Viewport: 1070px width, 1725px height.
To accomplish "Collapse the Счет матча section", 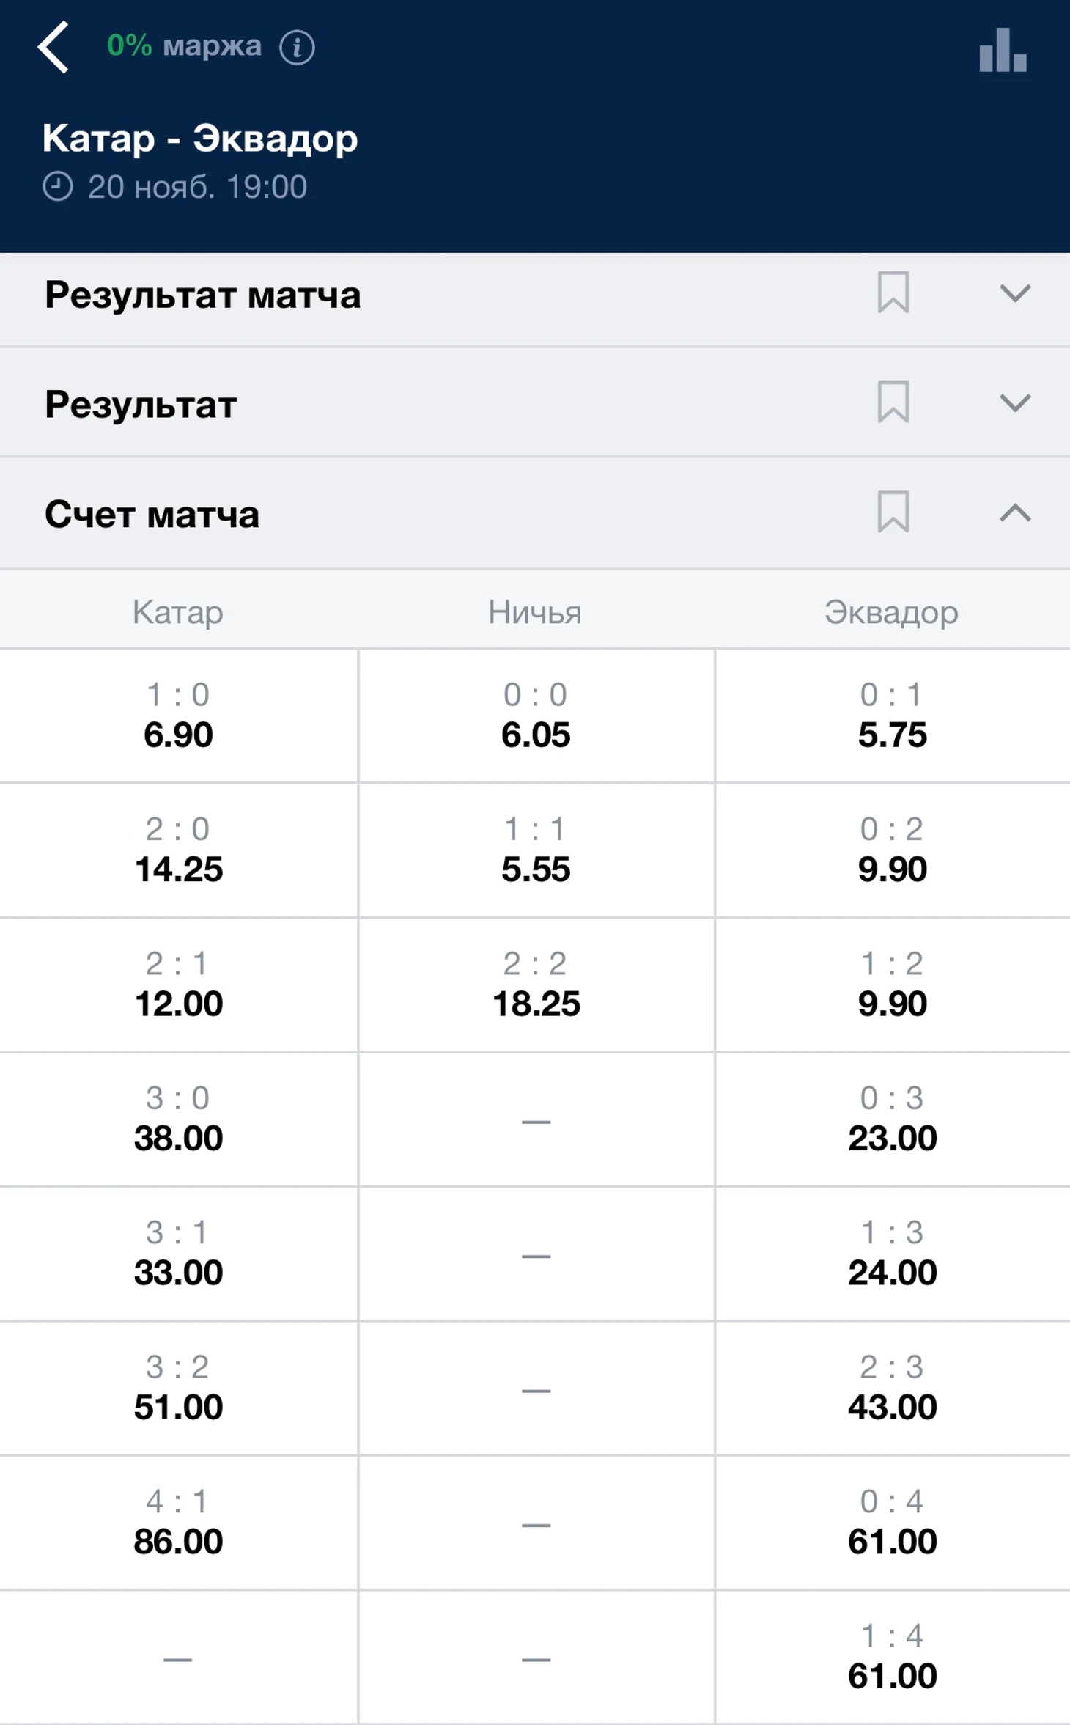I will pyautogui.click(x=1015, y=513).
